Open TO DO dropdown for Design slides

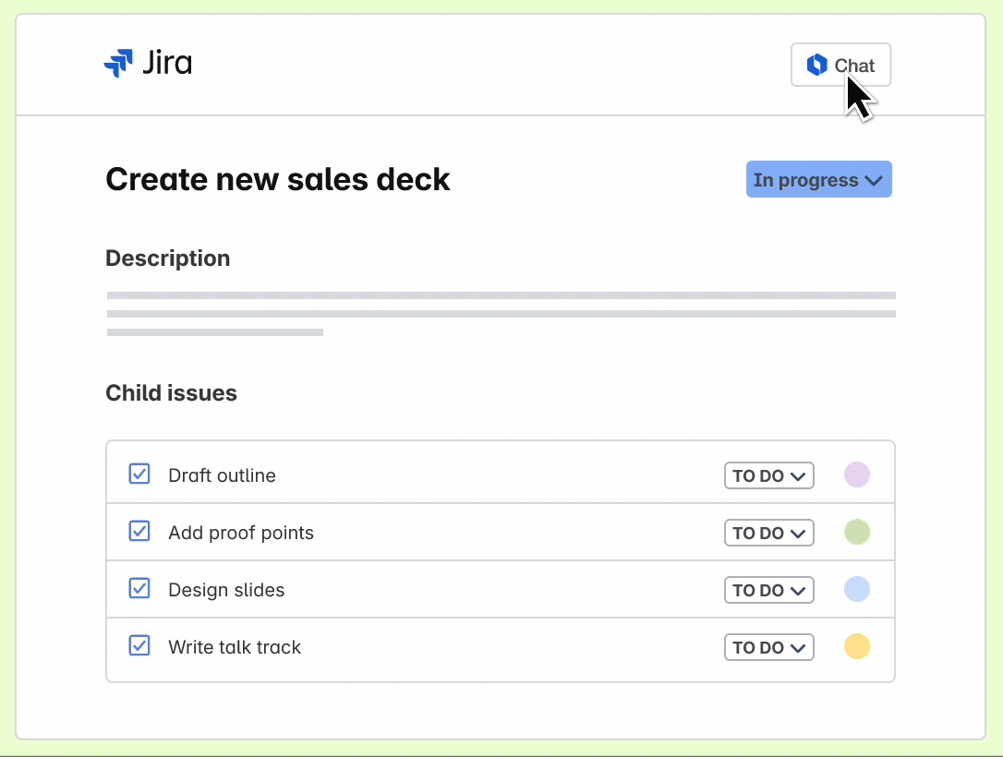(x=768, y=590)
